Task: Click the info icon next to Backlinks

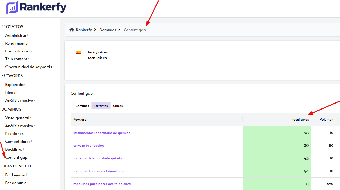Action: (x=24, y=149)
